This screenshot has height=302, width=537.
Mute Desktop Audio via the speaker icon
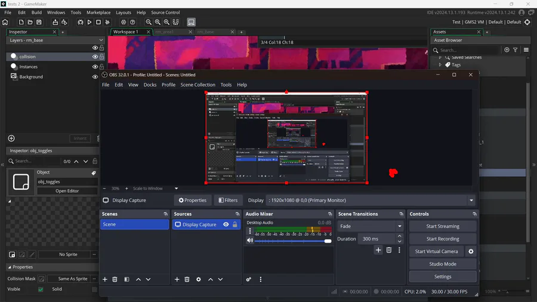click(x=250, y=241)
